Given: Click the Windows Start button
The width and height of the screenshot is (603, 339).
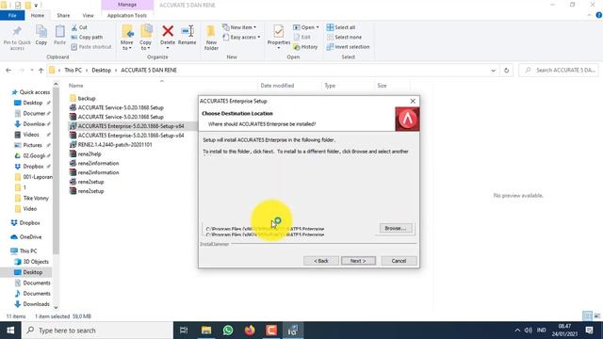Looking at the screenshot, I should click(10, 331).
